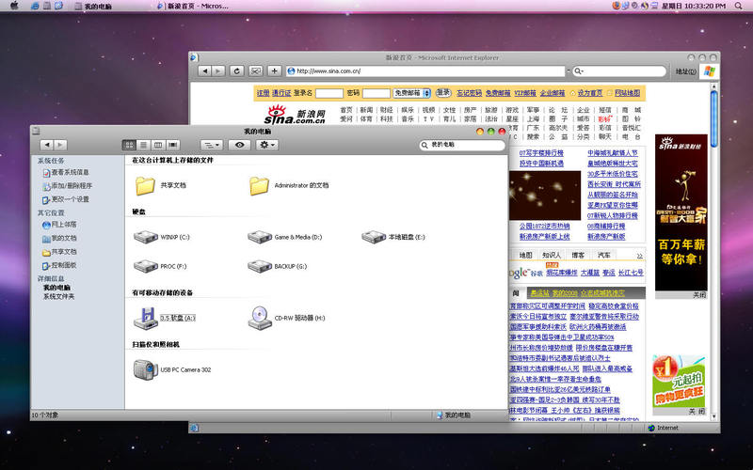Screen dimensions: 753x470
Task: Open the Apple logo menu
Action: tap(14, 6)
